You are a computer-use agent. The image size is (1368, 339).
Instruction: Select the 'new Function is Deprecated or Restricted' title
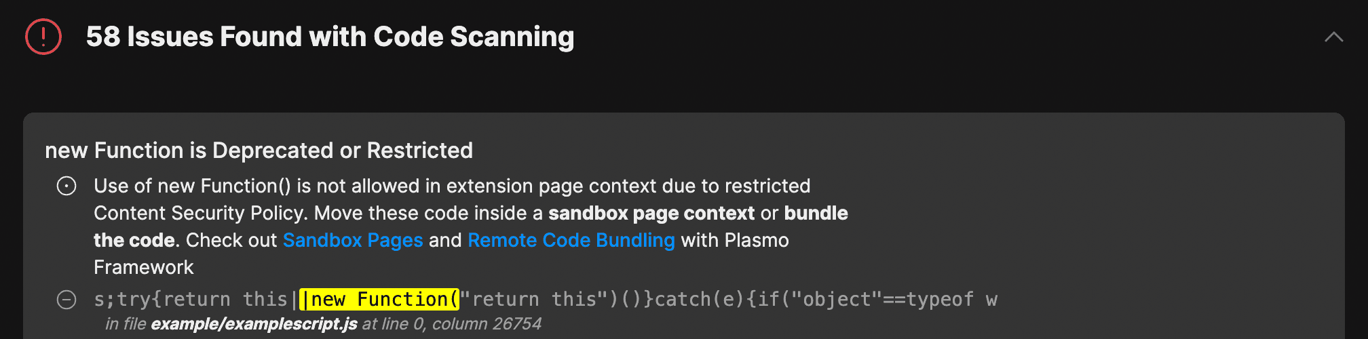[x=259, y=151]
